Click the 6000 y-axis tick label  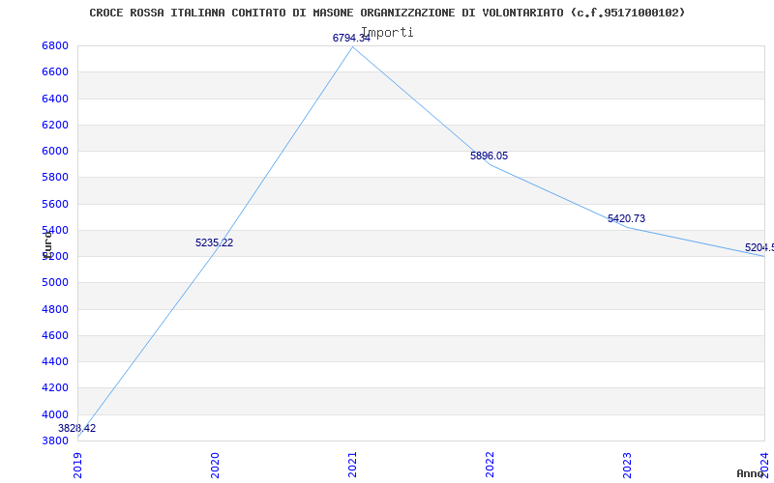(55, 151)
